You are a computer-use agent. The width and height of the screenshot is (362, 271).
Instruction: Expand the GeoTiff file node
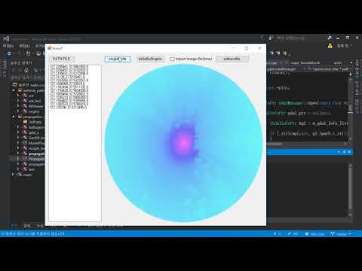18,138
